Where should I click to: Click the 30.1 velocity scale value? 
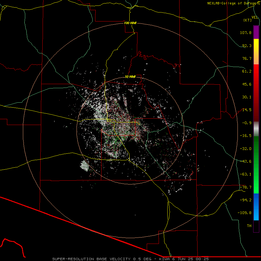[247, 97]
